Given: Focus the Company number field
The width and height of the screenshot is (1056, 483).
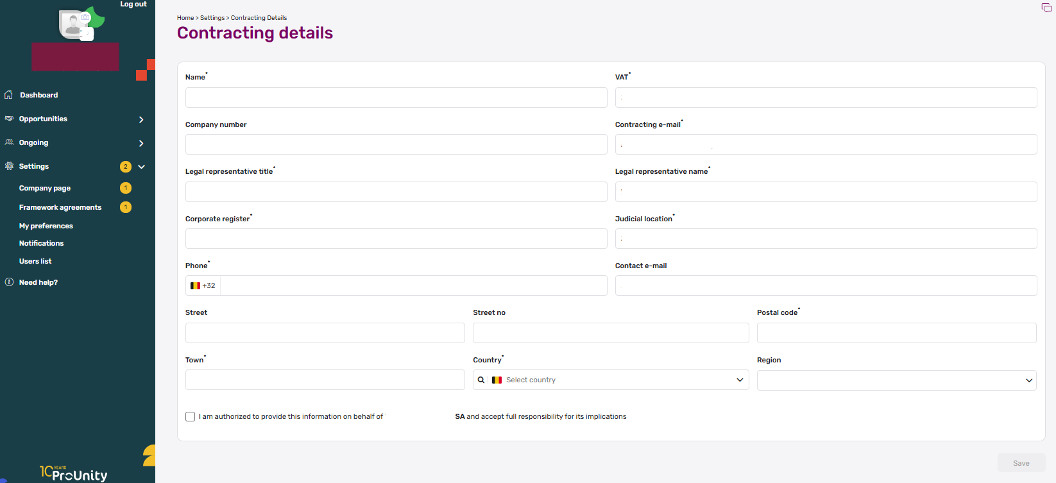Looking at the screenshot, I should coord(396,144).
